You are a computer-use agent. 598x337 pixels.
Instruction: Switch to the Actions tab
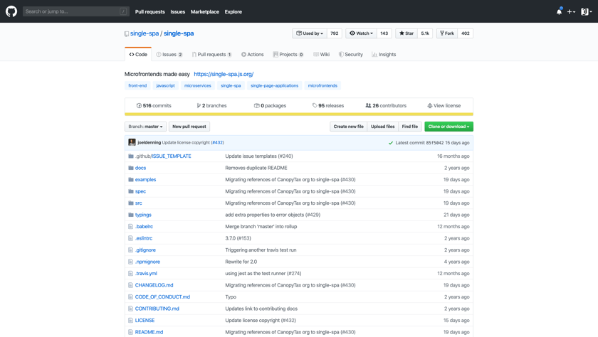tap(252, 55)
